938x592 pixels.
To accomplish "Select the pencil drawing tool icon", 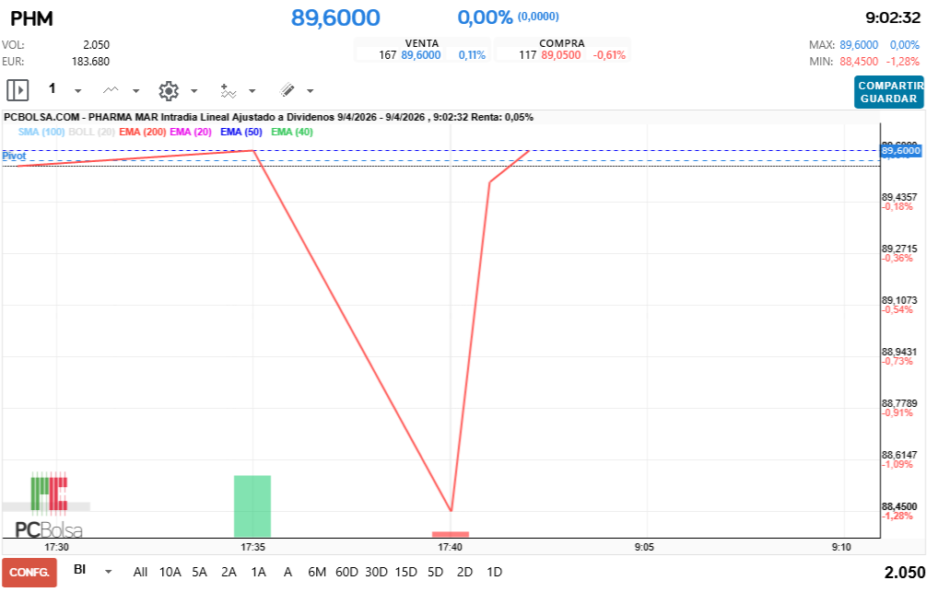I will click(287, 90).
